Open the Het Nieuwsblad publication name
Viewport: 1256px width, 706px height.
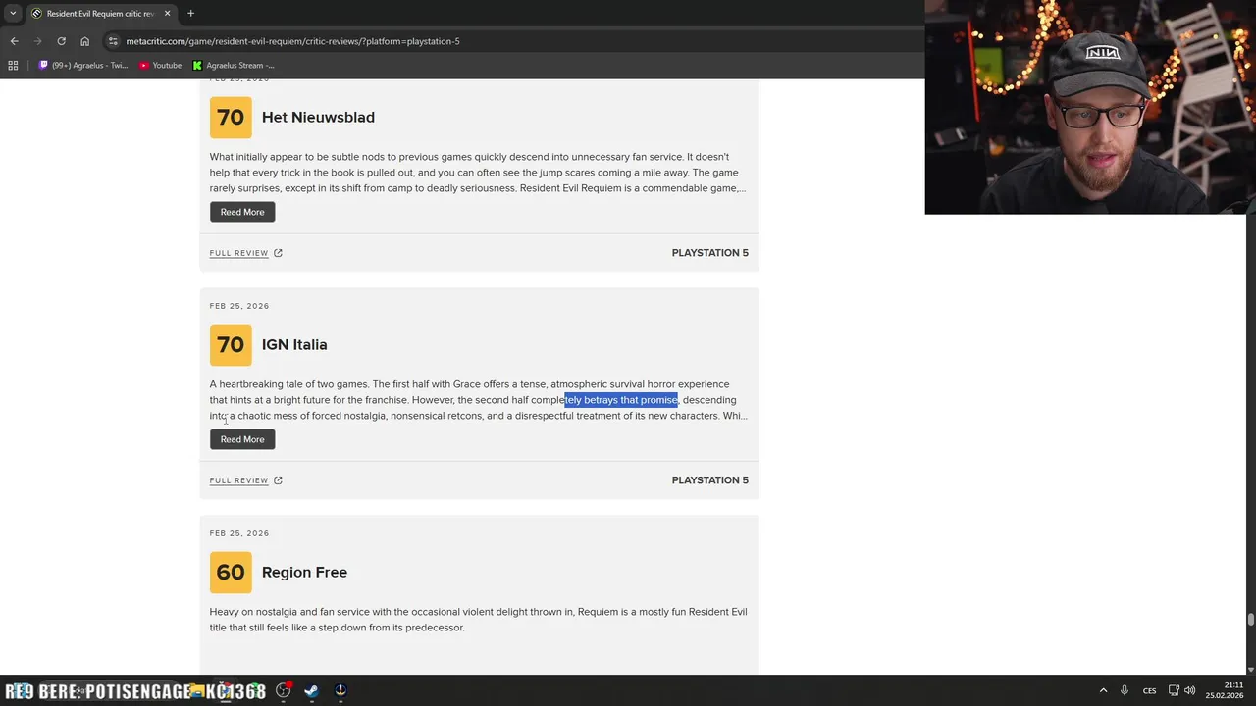(318, 118)
